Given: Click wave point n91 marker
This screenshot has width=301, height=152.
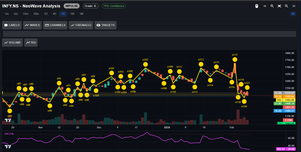Looking at the screenshot, I should click(59, 83).
